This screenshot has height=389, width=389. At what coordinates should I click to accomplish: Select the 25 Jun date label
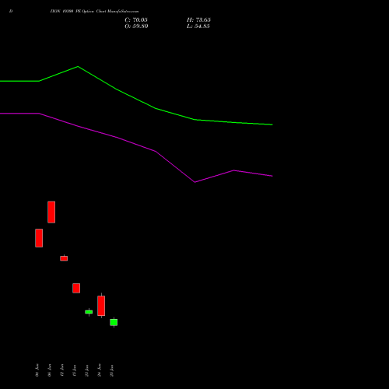pos(112,370)
